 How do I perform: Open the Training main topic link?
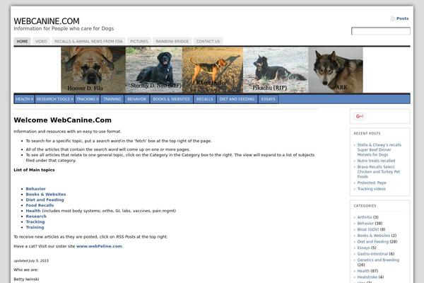click(x=35, y=227)
